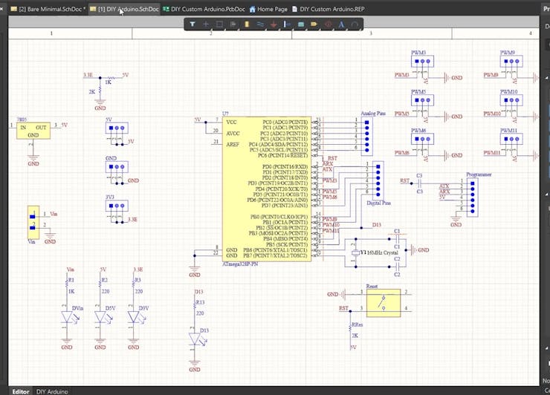Go to the Home Page tab

[x=268, y=9]
